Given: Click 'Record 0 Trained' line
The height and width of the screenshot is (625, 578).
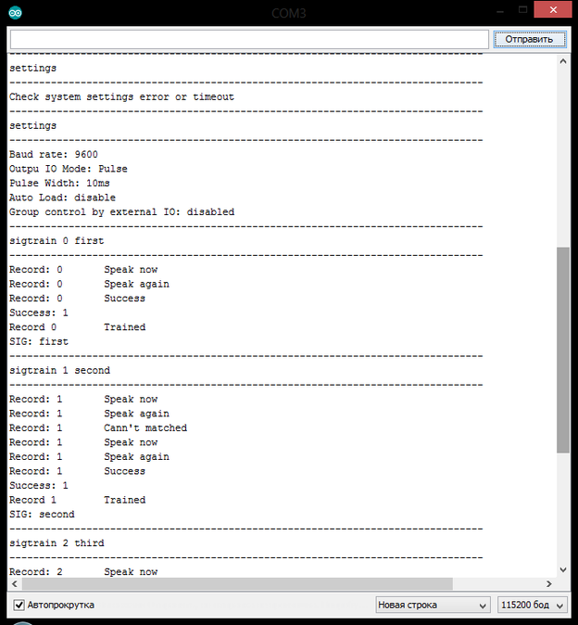Looking at the screenshot, I should tap(77, 326).
